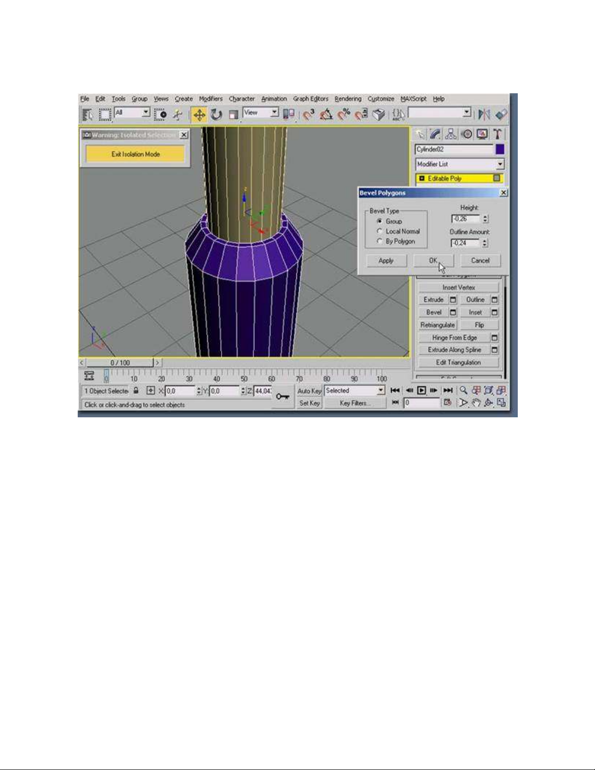Click the Mirror tool icon
The image size is (595, 770).
pos(484,115)
